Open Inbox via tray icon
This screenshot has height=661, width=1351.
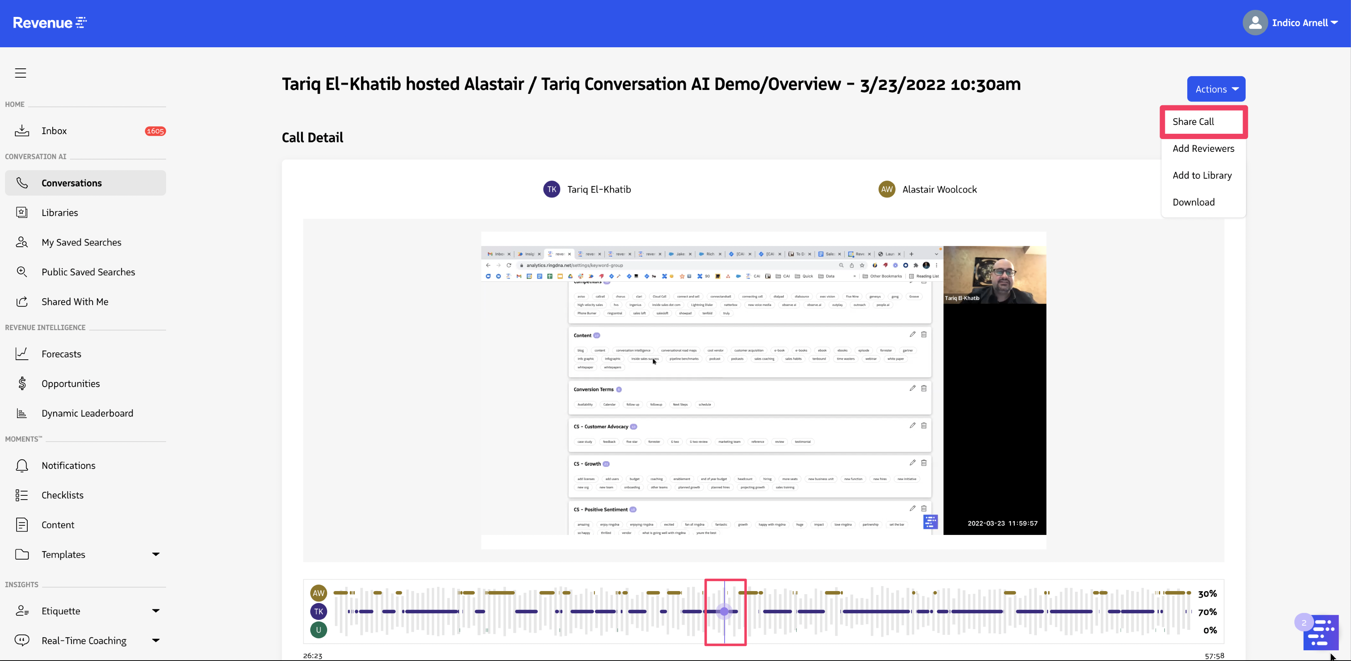pyautogui.click(x=22, y=131)
